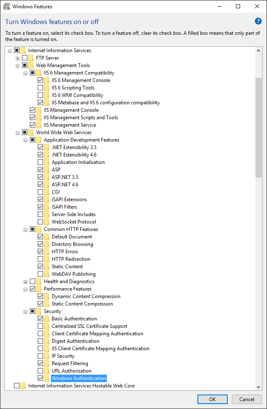Screen dimensions: 267x409
Task: Click the Security folder icon
Action: click(38, 311)
